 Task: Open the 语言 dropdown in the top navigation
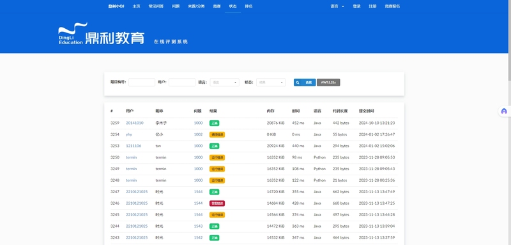(x=337, y=6)
